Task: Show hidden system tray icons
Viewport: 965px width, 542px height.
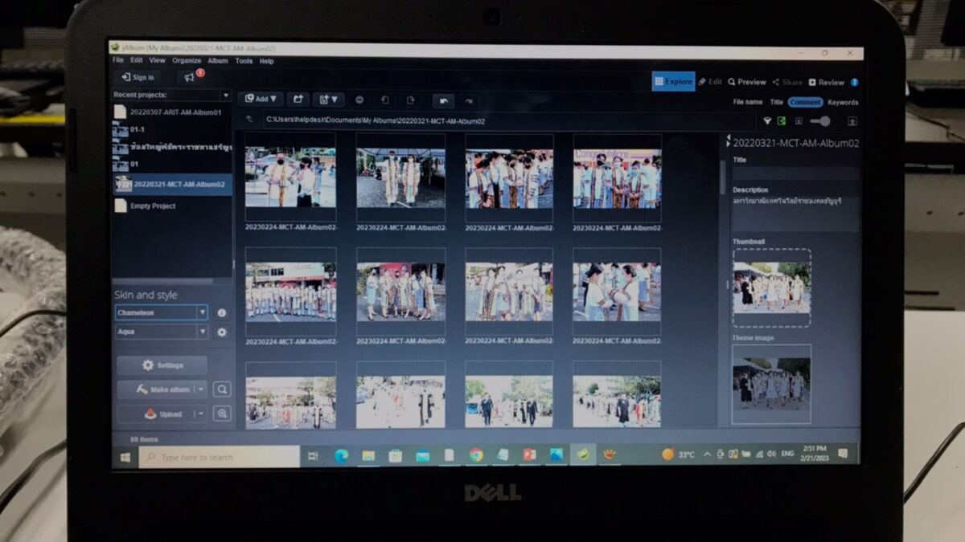Action: click(707, 454)
